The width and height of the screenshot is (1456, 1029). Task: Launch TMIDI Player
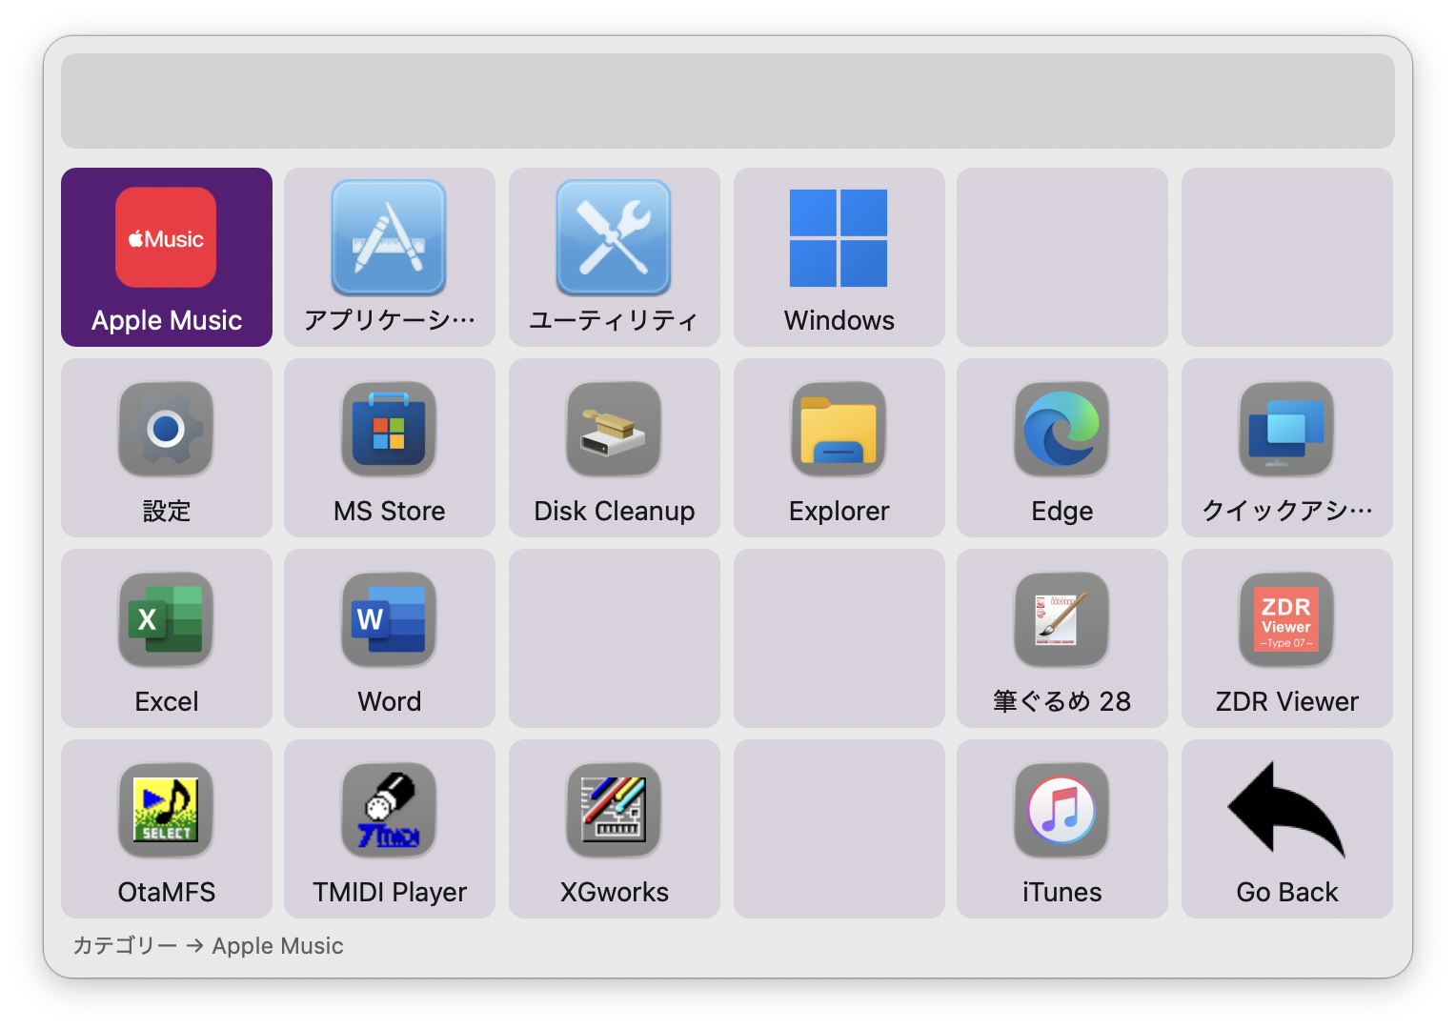click(390, 829)
